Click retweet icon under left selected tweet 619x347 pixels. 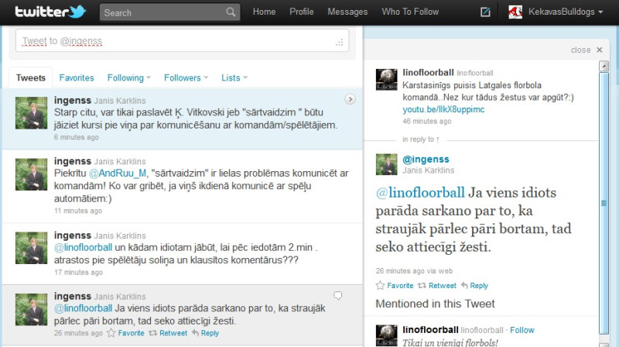(x=152, y=333)
